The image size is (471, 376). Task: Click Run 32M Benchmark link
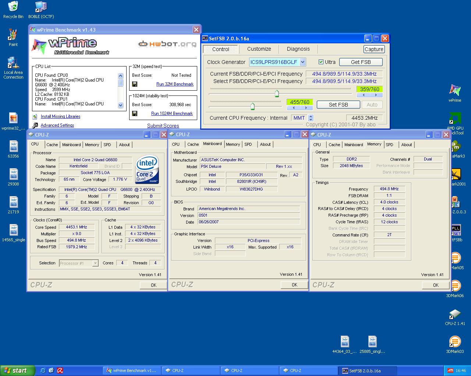coord(175,84)
